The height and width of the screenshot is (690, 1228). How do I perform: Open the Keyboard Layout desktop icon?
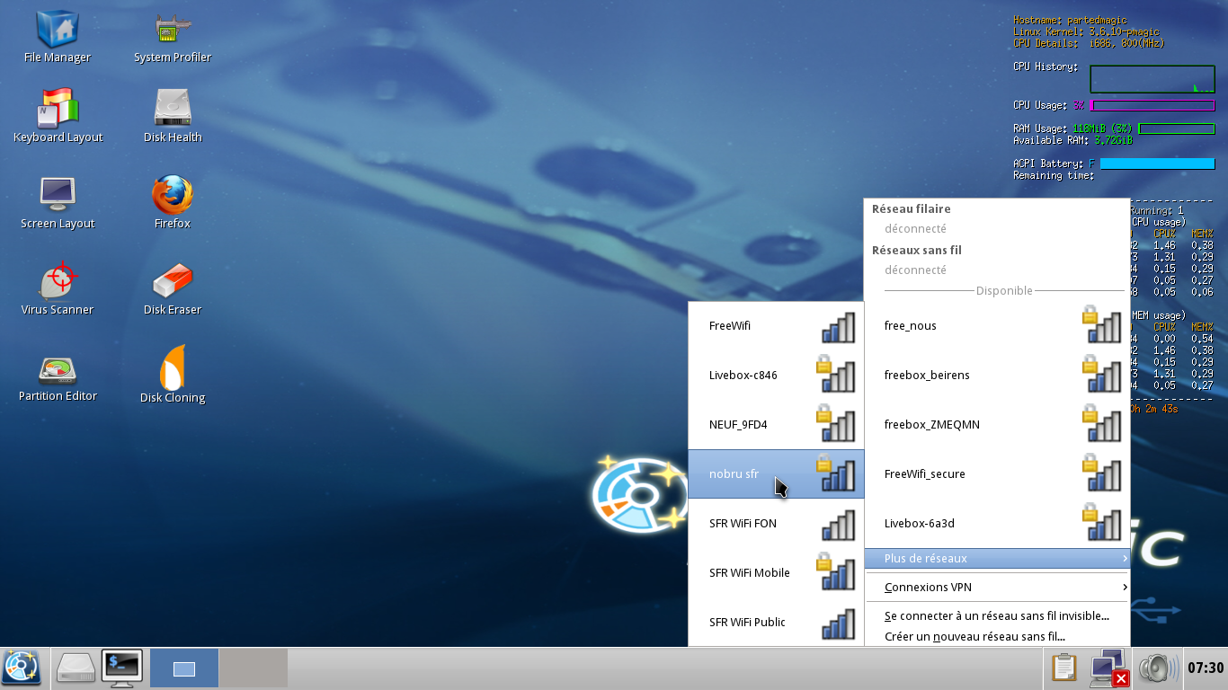(58, 116)
